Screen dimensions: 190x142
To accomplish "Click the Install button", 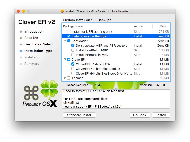I will point(161,115).
